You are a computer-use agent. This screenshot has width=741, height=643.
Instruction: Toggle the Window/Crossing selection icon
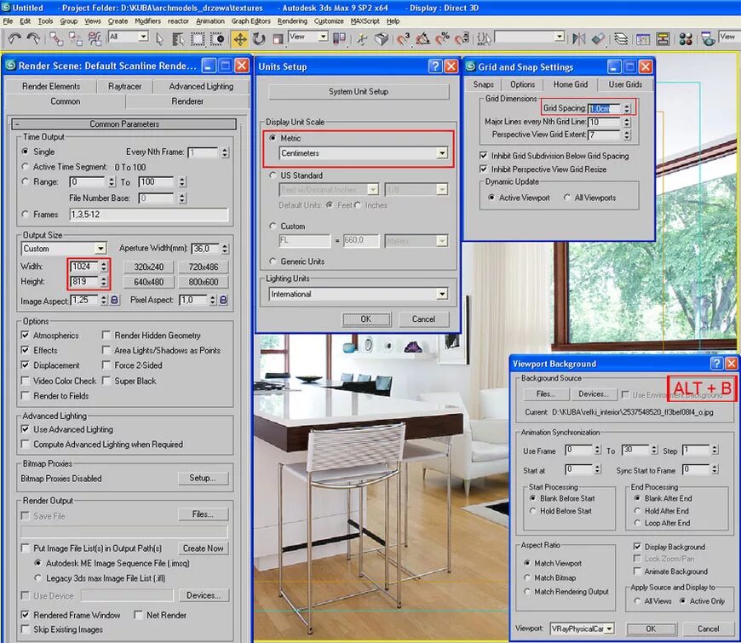point(217,38)
